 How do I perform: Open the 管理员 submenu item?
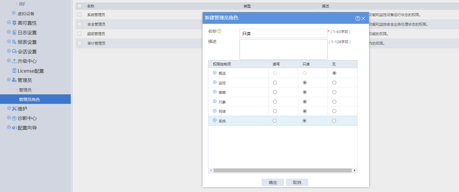pos(25,90)
